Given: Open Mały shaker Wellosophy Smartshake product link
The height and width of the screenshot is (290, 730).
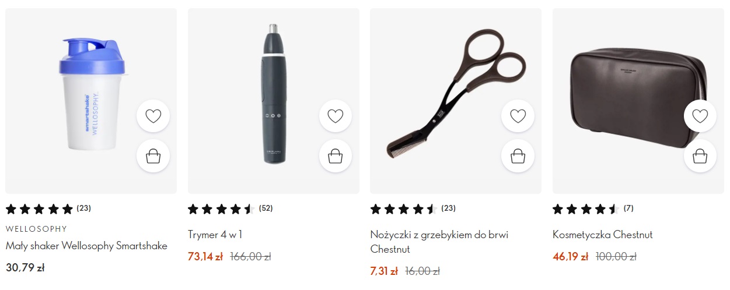Looking at the screenshot, I should coord(86,246).
